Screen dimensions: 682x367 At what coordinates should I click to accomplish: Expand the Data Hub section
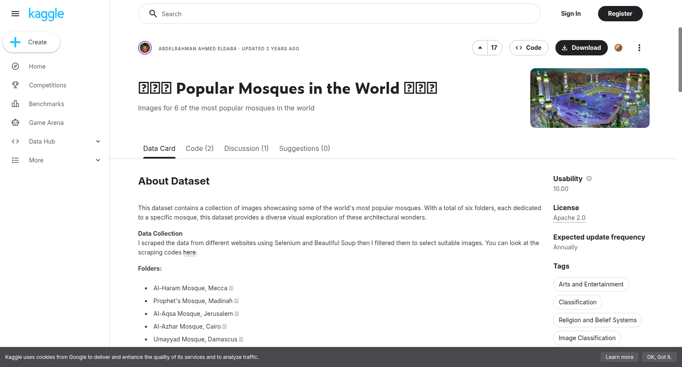point(98,142)
